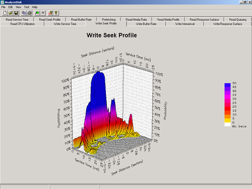Open the Write Buffer Rate tab
The image size is (252, 189).
click(146, 24)
